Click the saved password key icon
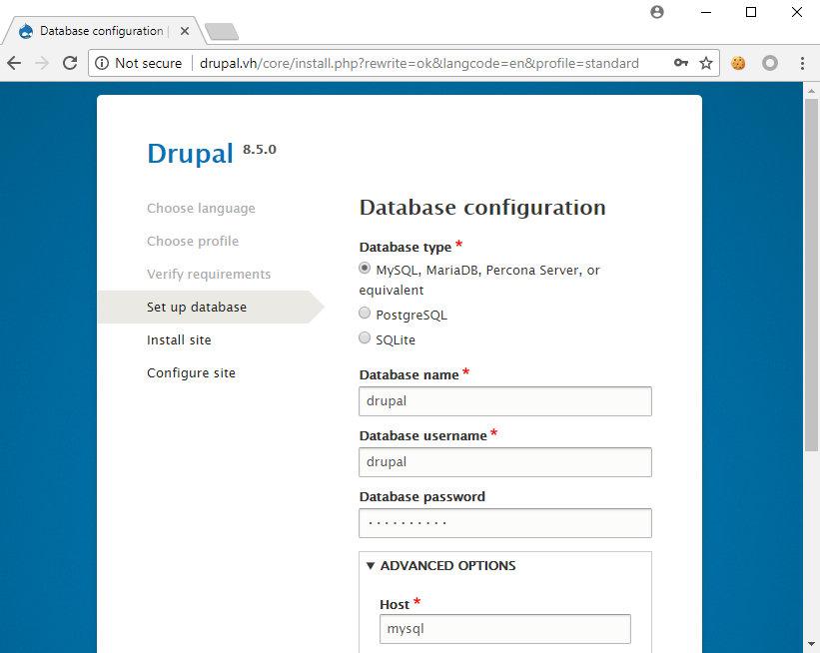This screenshot has height=653, width=820. pyautogui.click(x=680, y=63)
